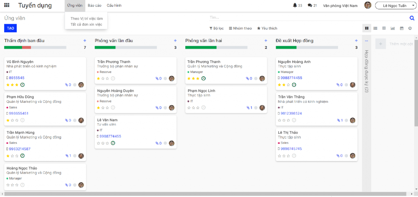Viewport: 418px width, 197px height.
Task: Add card in Phỏng vấn lần hai column
Action: 266,41
